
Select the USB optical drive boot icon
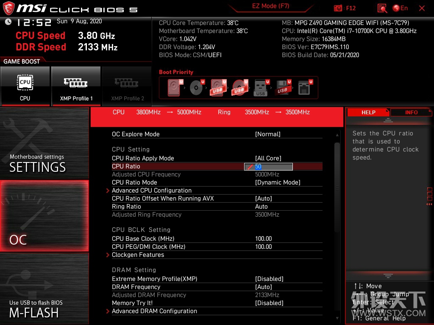[240, 87]
